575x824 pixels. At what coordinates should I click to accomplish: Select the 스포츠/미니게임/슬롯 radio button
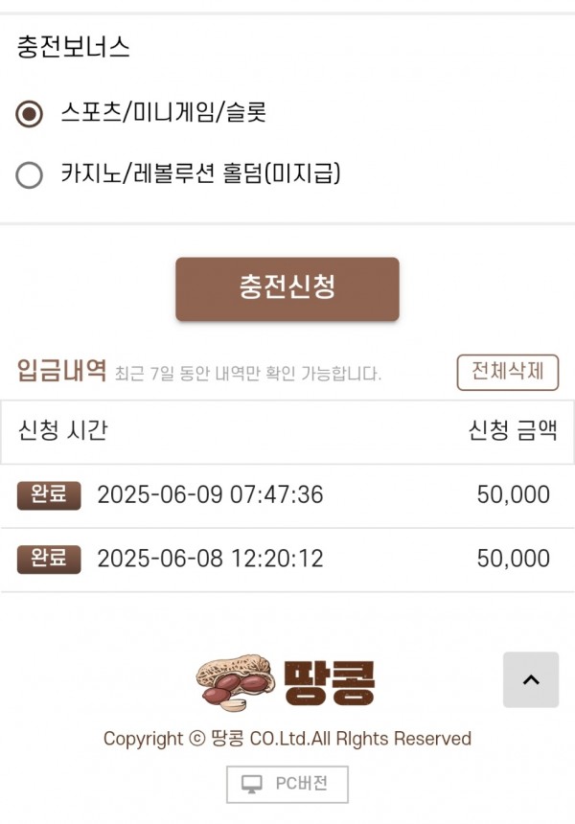(29, 113)
